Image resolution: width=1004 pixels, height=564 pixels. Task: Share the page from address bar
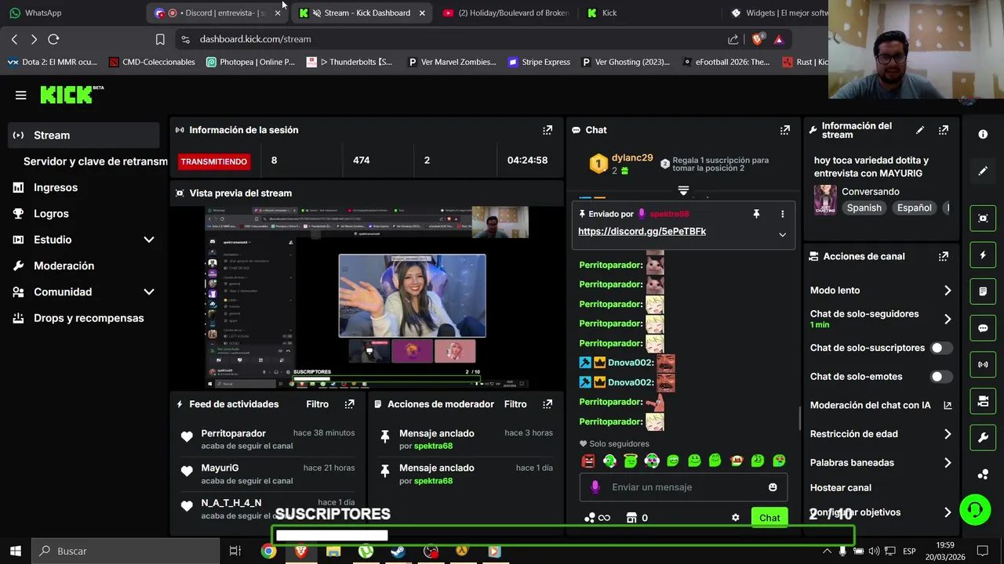click(x=733, y=39)
